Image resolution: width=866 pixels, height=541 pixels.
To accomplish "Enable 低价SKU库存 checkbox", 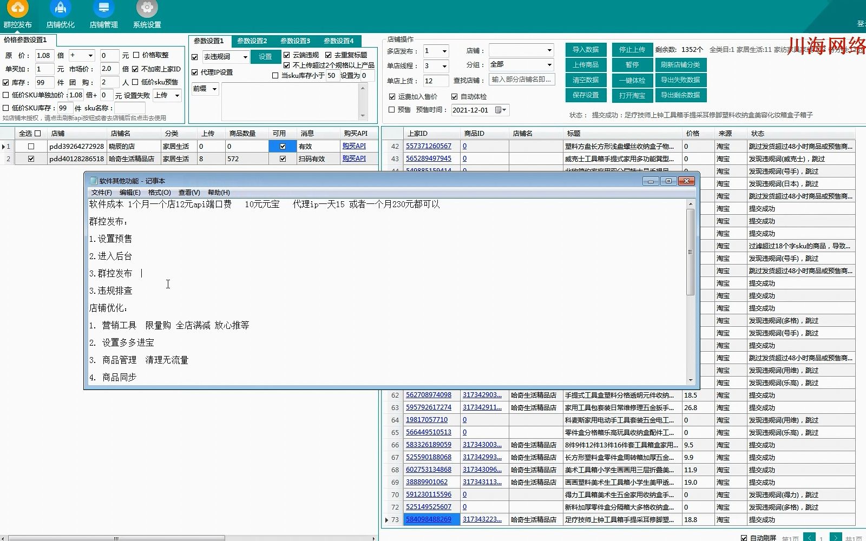I will point(6,108).
